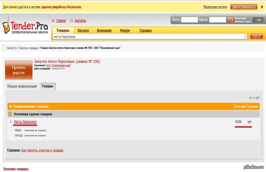Viewport: 266px width, 172px height.
Task: Focus the Пароль input field
Action: [218, 20]
